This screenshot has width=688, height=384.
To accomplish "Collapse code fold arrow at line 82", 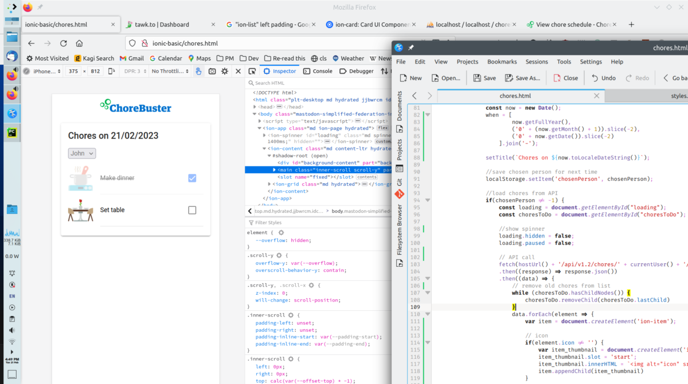I will (x=427, y=115).
